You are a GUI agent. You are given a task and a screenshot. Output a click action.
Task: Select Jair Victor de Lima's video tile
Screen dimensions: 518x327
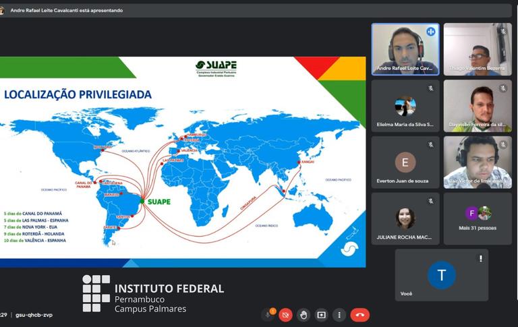click(x=478, y=162)
